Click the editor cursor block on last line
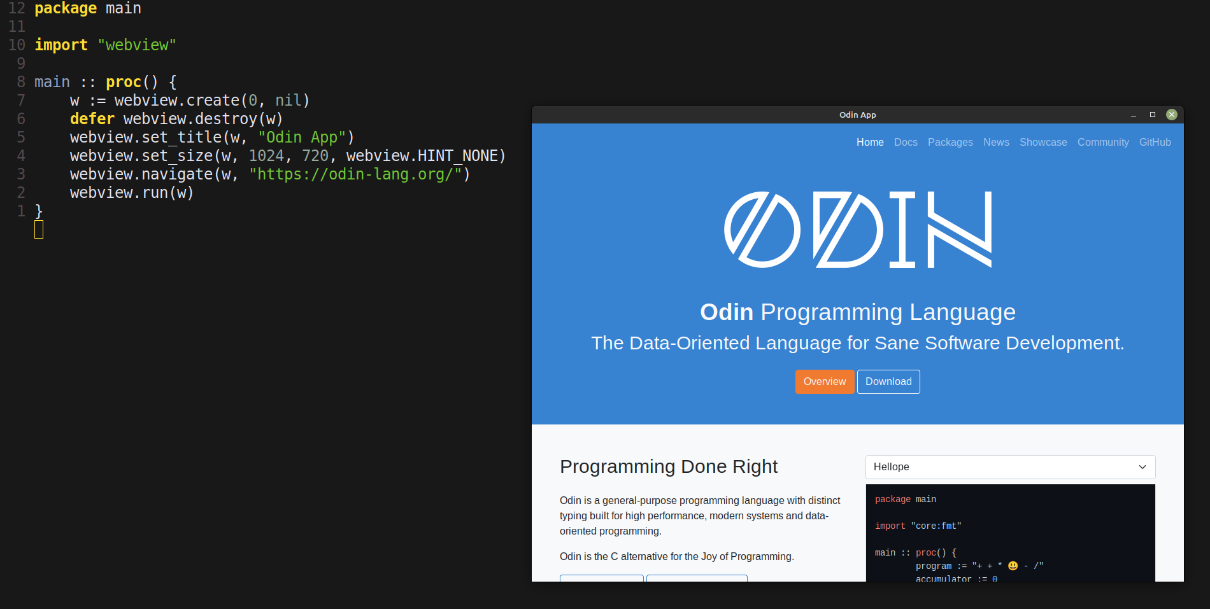1210x609 pixels. click(x=39, y=230)
